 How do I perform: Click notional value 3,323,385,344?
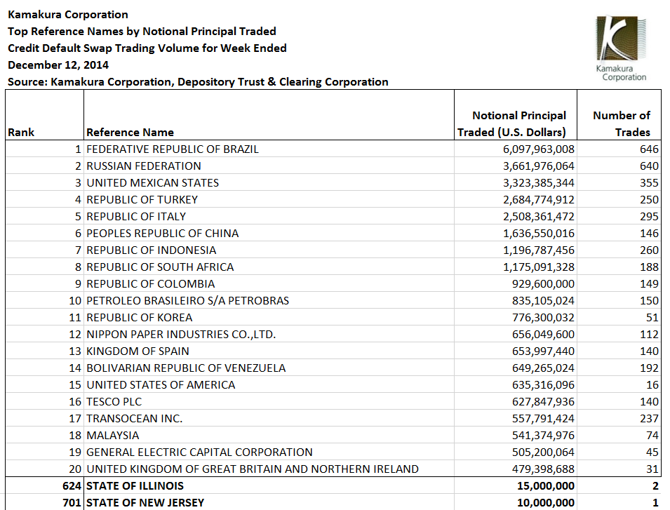click(x=539, y=183)
